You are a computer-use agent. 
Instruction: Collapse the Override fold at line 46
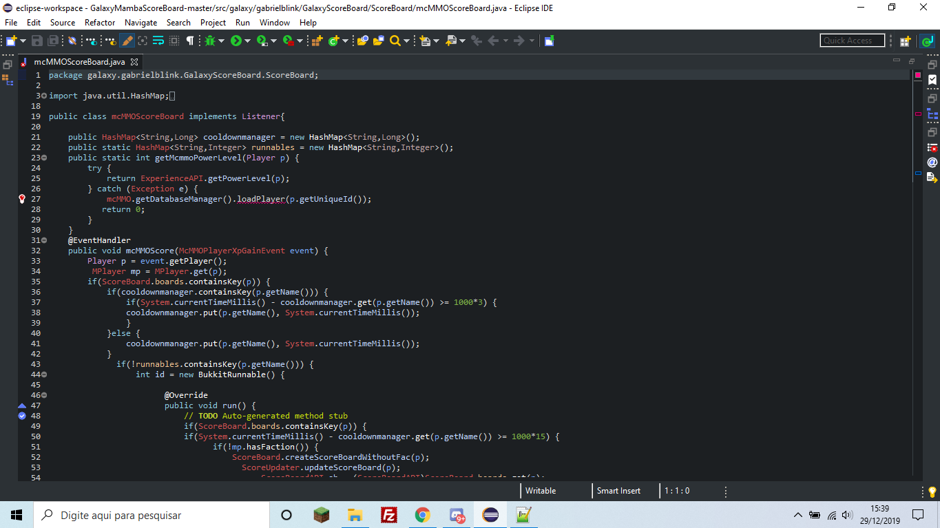pyautogui.click(x=44, y=395)
